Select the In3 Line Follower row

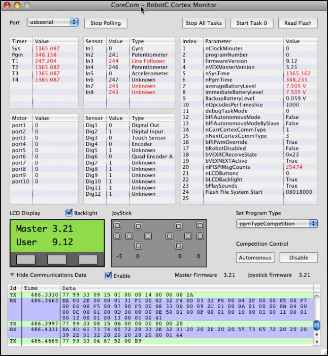click(129, 61)
